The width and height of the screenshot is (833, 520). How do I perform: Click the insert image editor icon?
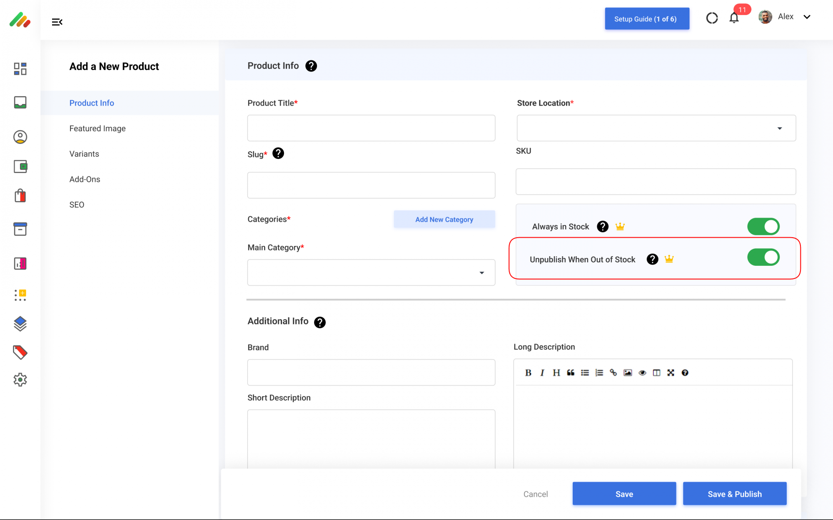click(x=628, y=373)
